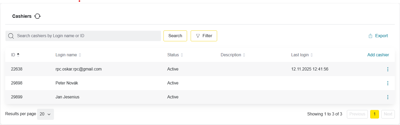The height and width of the screenshot is (125, 400).
Task: Select page 1 in pagination
Action: coord(374,114)
